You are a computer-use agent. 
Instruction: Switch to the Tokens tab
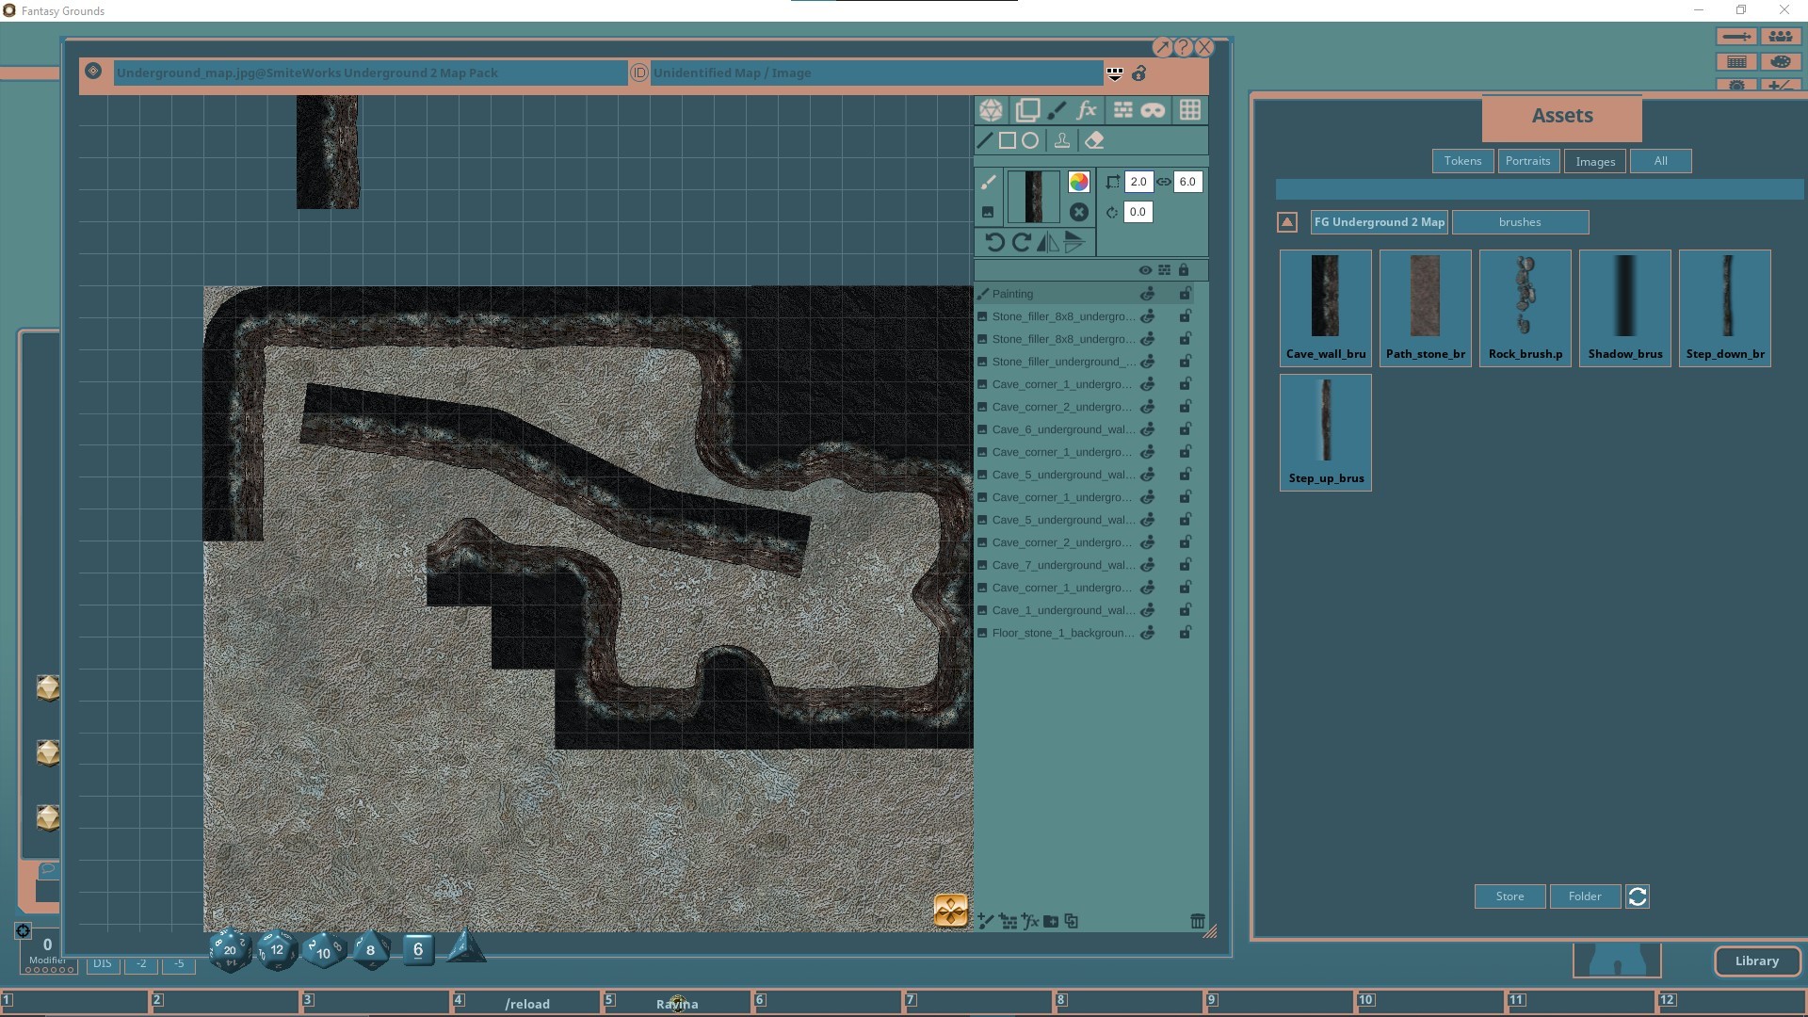click(x=1462, y=161)
